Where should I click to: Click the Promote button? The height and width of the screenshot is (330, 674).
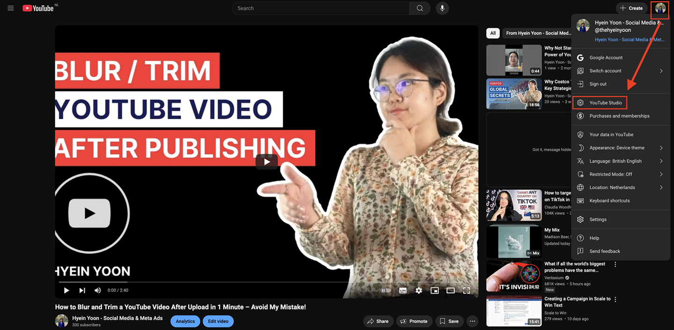point(414,321)
